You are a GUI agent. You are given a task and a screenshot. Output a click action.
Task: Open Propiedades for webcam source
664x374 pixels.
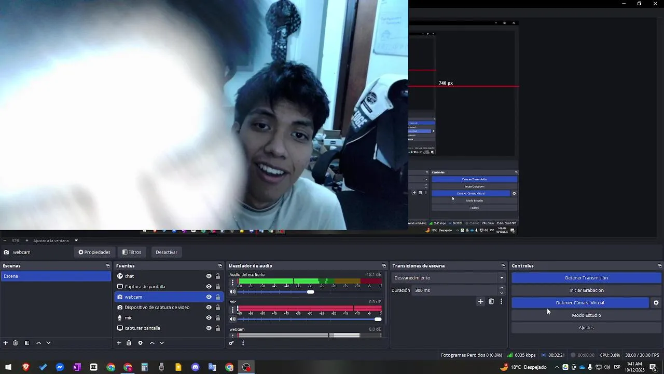94,252
